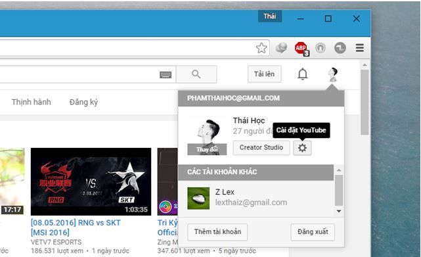The width and height of the screenshot is (421, 257).
Task: Open the on-screen keyboard icon
Action: [x=166, y=74]
